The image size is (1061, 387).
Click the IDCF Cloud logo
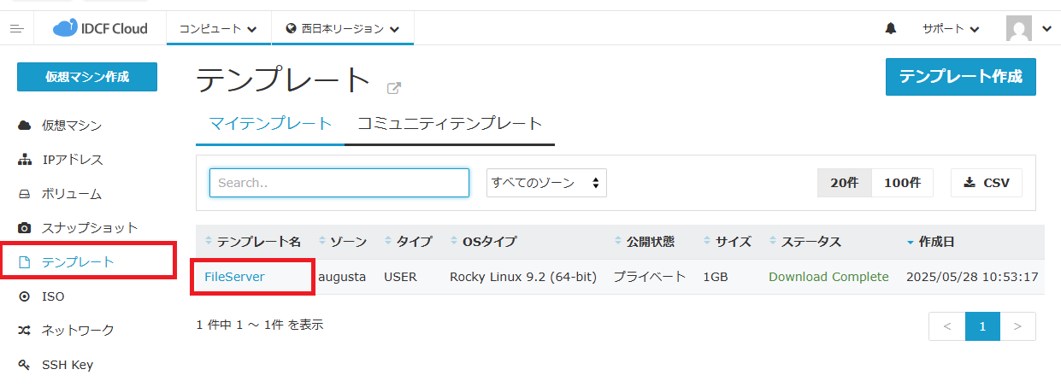pos(100,28)
